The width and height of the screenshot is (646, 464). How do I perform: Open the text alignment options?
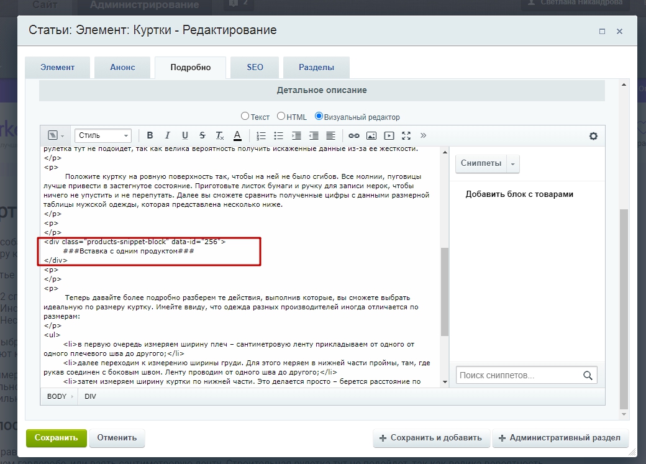[x=331, y=135]
